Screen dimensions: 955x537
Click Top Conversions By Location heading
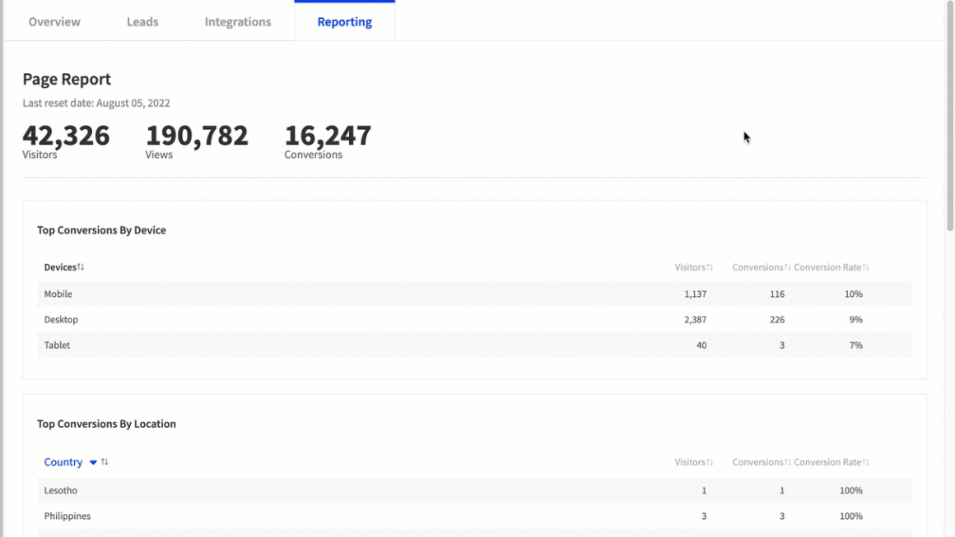coord(106,424)
